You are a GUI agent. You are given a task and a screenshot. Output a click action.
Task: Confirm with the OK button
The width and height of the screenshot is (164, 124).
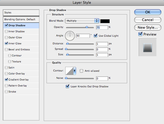(148, 12)
